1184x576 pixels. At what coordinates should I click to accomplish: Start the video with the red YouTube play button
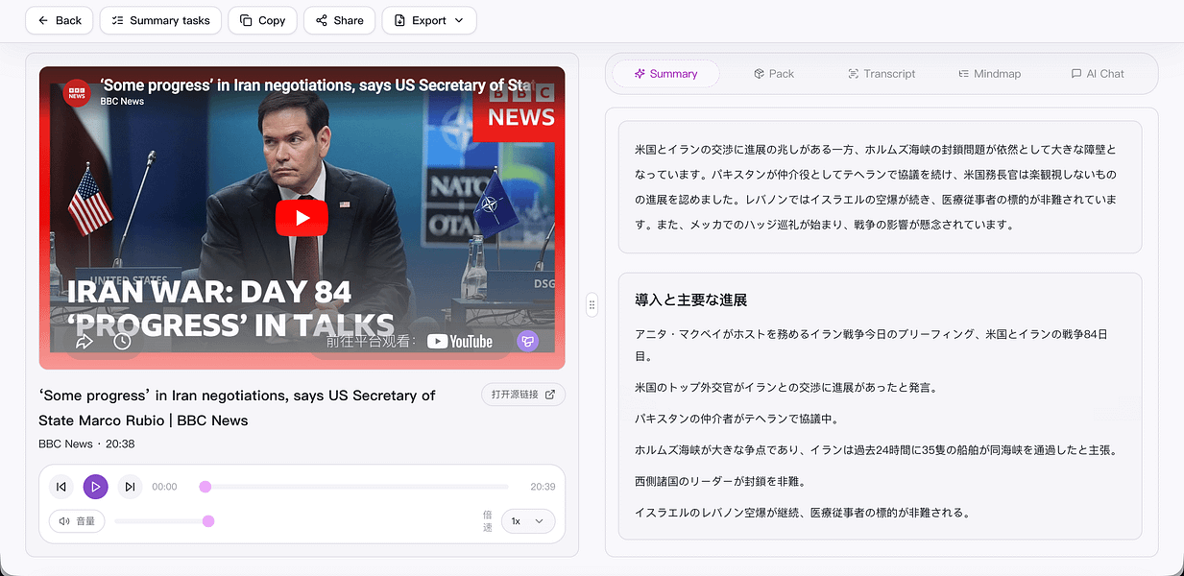(x=302, y=218)
